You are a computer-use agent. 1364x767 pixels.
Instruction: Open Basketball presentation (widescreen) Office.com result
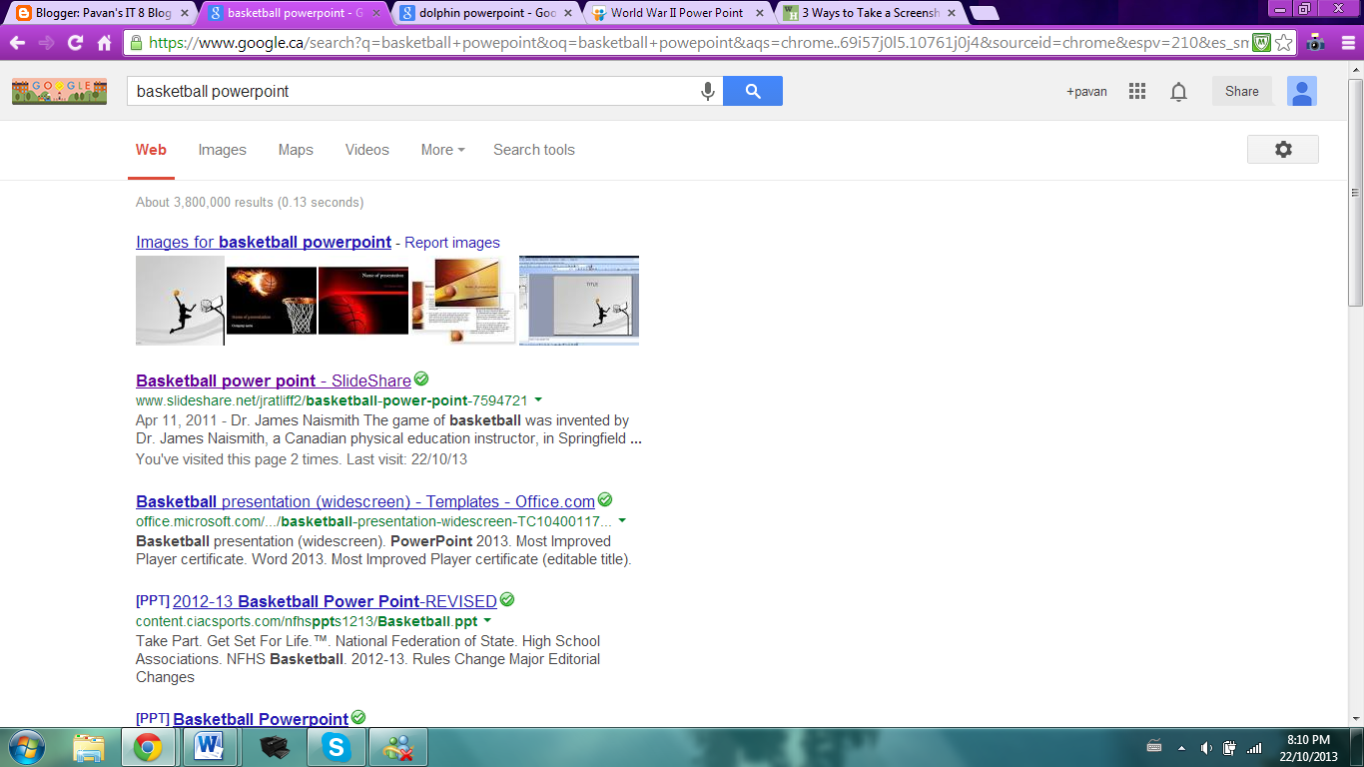[365, 501]
